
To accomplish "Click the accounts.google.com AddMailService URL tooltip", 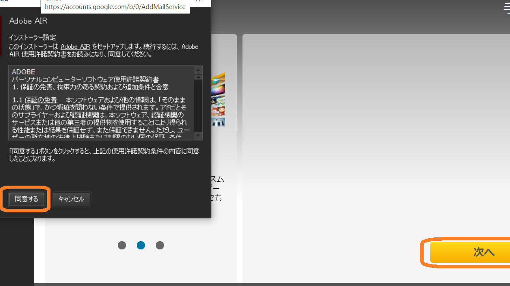I will (x=115, y=7).
